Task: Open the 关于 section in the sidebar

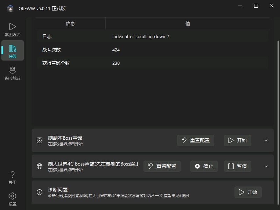Action: click(13, 178)
